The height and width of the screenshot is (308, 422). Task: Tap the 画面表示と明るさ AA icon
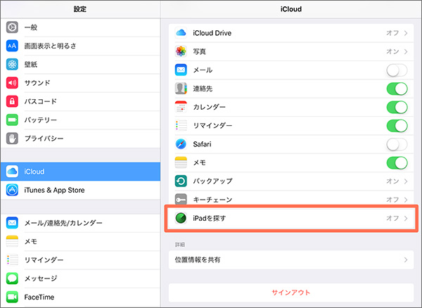pyautogui.click(x=12, y=46)
